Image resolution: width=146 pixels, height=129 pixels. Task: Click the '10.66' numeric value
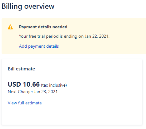31,84
